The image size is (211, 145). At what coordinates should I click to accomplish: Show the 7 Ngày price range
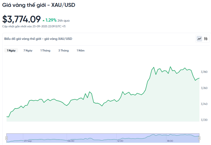(x=28, y=50)
